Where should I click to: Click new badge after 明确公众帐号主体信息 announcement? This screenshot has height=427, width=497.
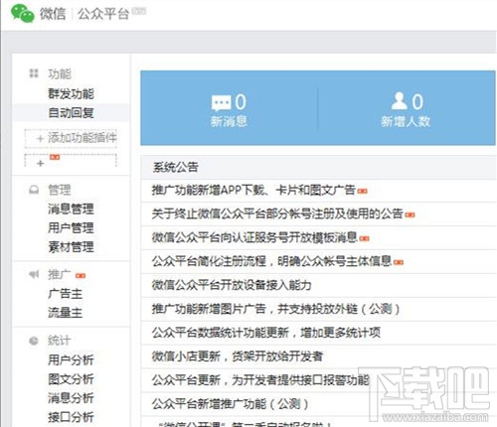[x=399, y=262]
